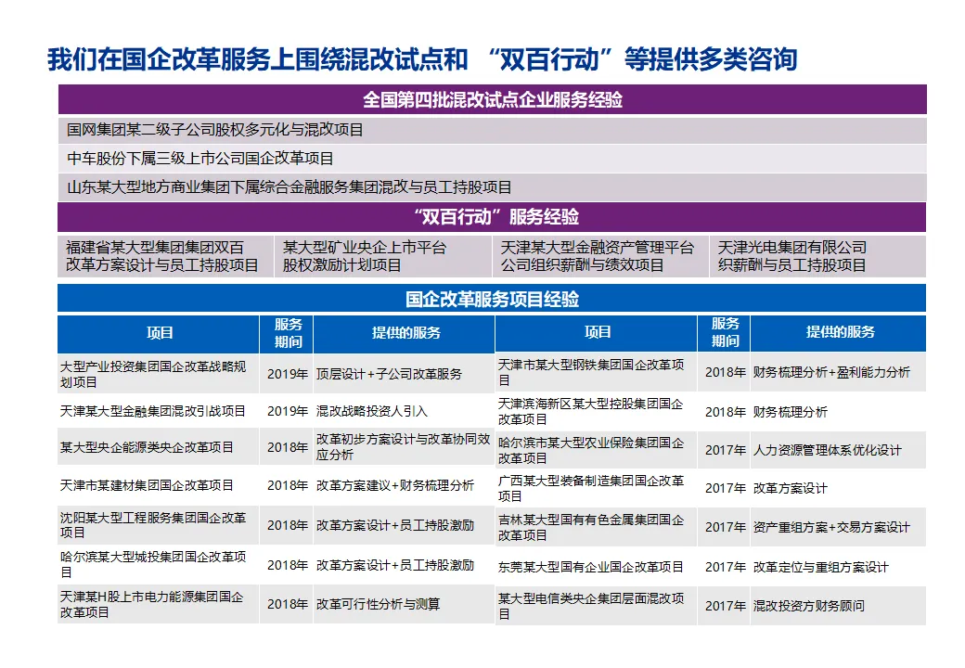
Task: Click 改革方案设计+员工持股激励 in 哈尔滨城投 row
Action: (405, 565)
